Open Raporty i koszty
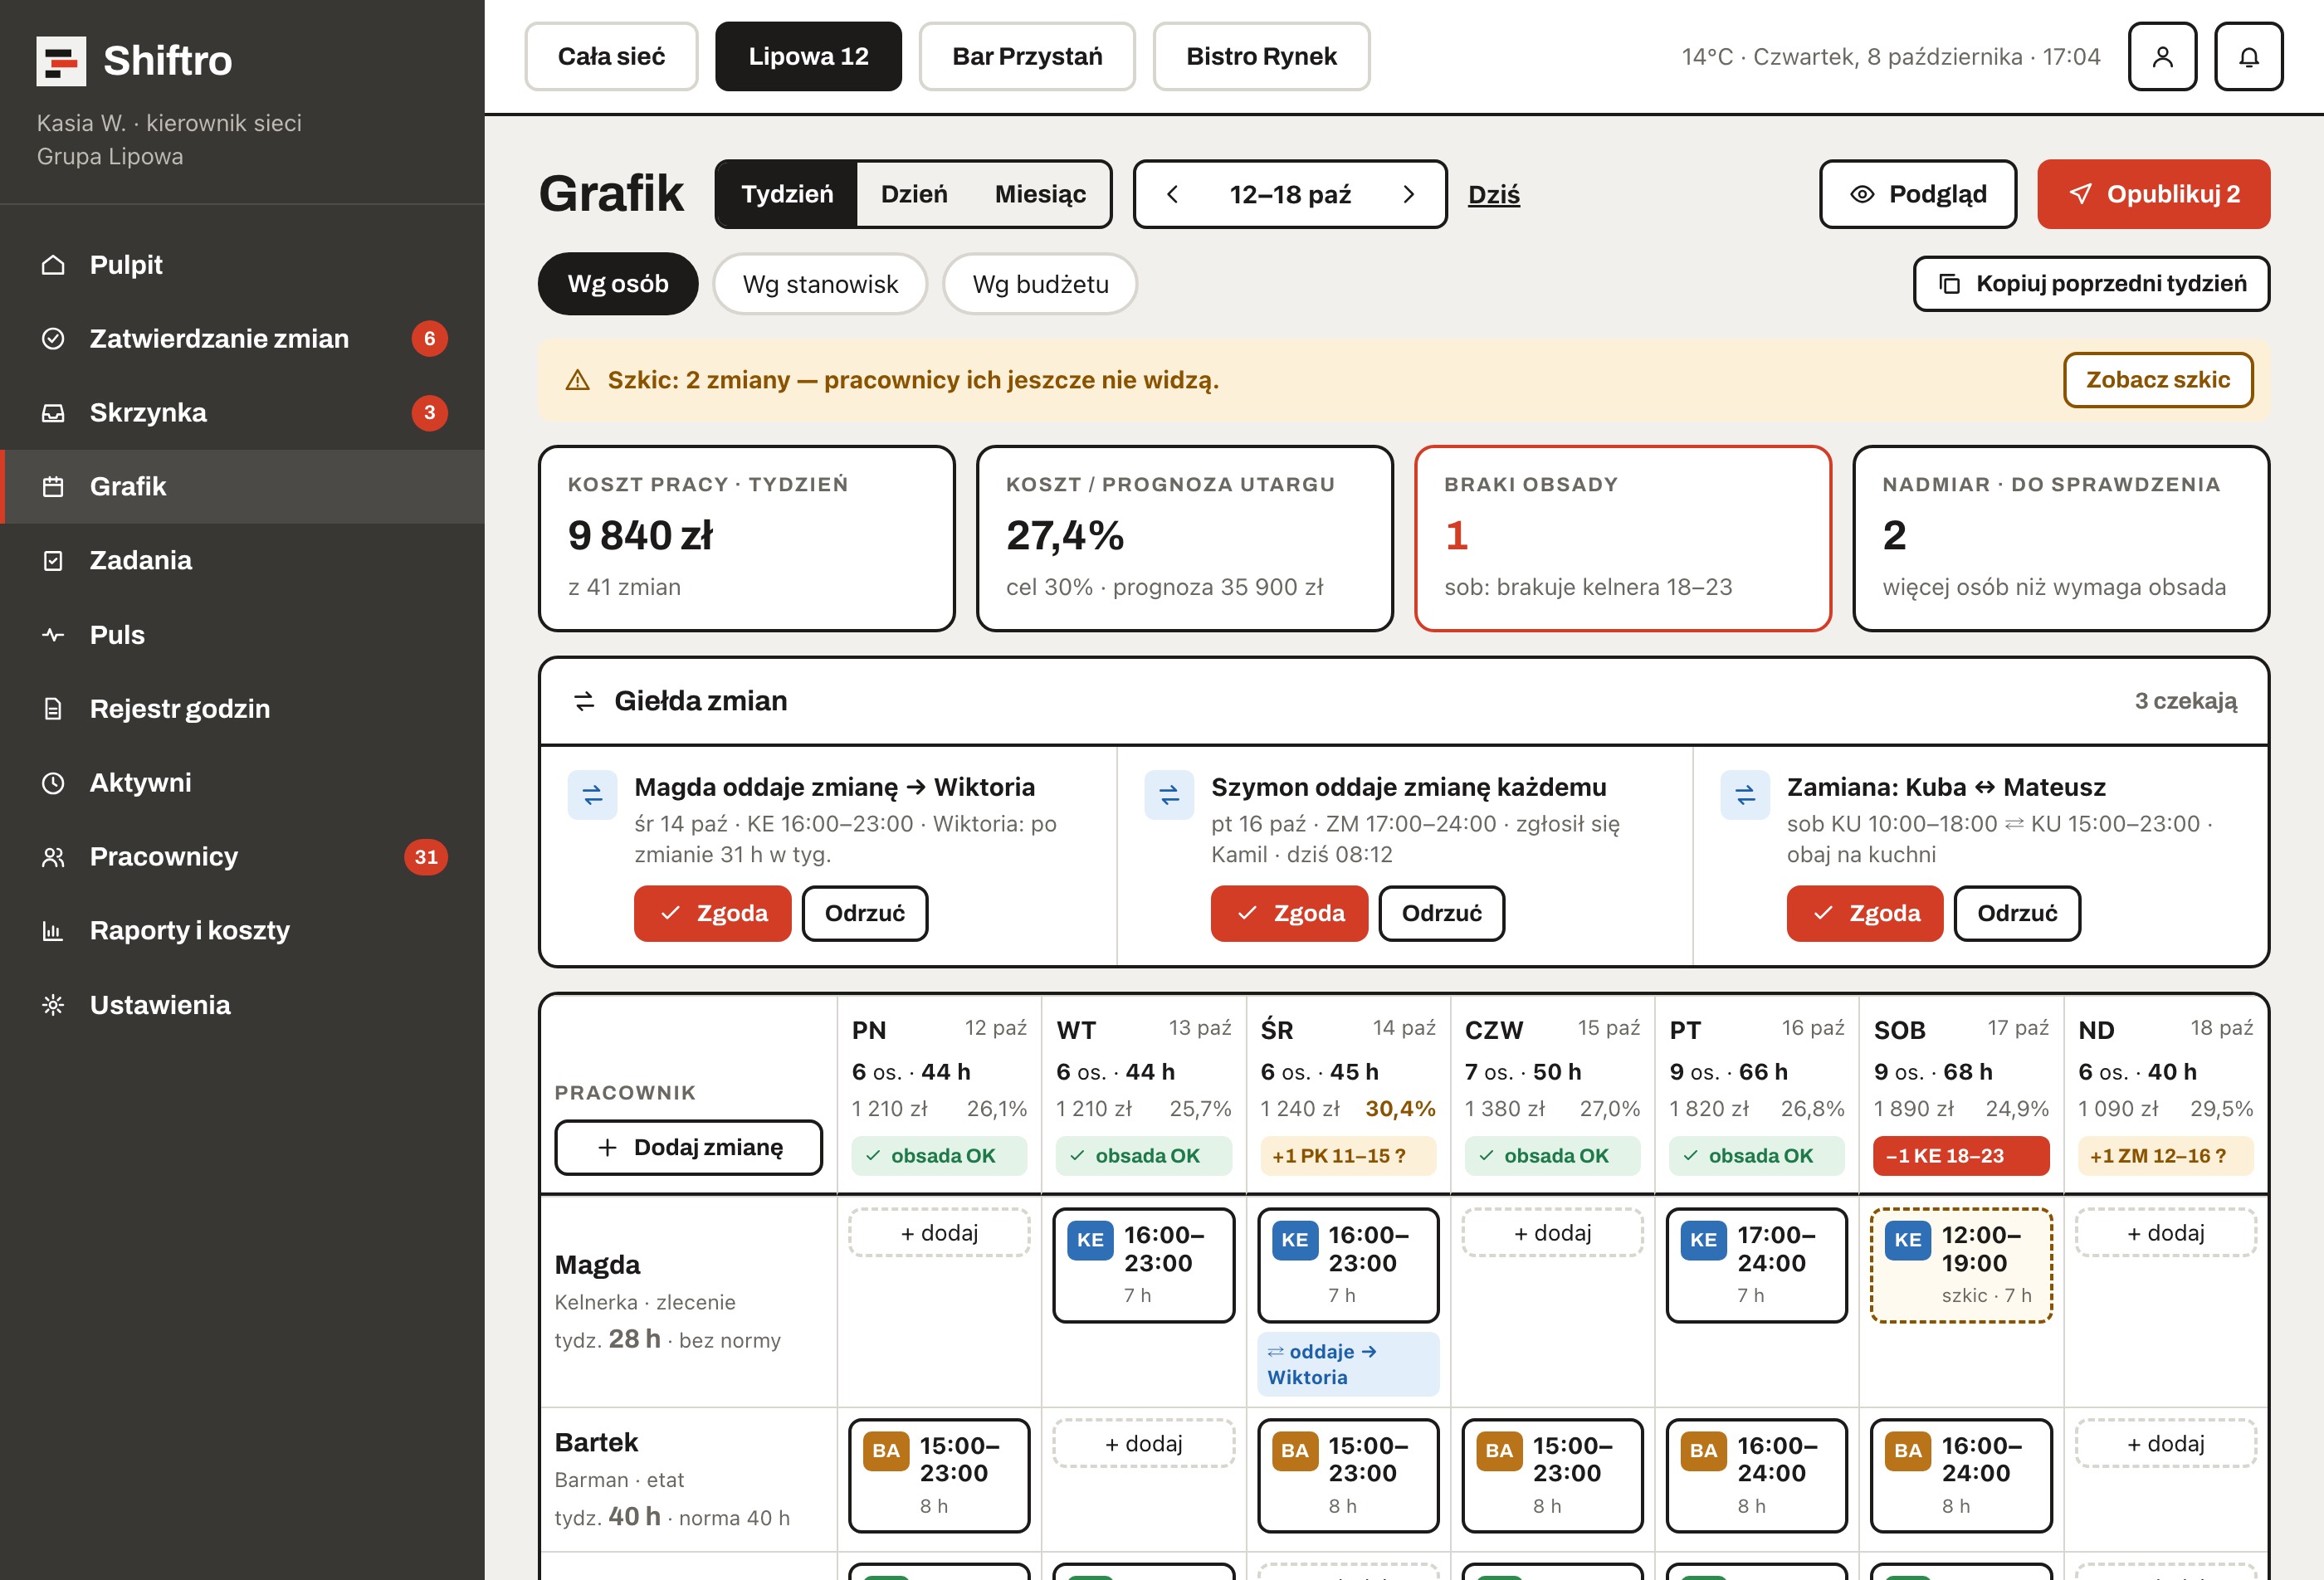 point(242,931)
